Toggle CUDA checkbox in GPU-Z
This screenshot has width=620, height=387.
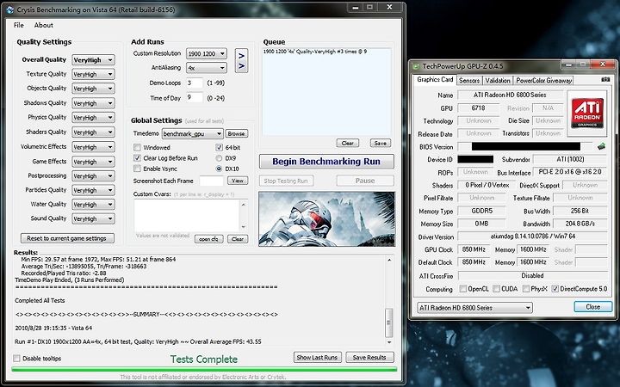coord(497,289)
